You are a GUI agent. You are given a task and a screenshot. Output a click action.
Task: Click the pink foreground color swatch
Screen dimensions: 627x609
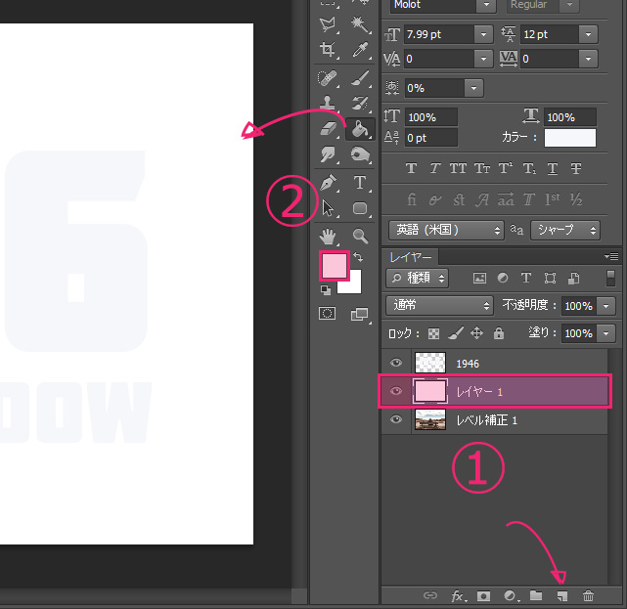click(x=335, y=266)
